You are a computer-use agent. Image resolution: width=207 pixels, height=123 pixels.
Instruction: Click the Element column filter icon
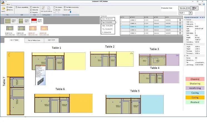click(131, 17)
